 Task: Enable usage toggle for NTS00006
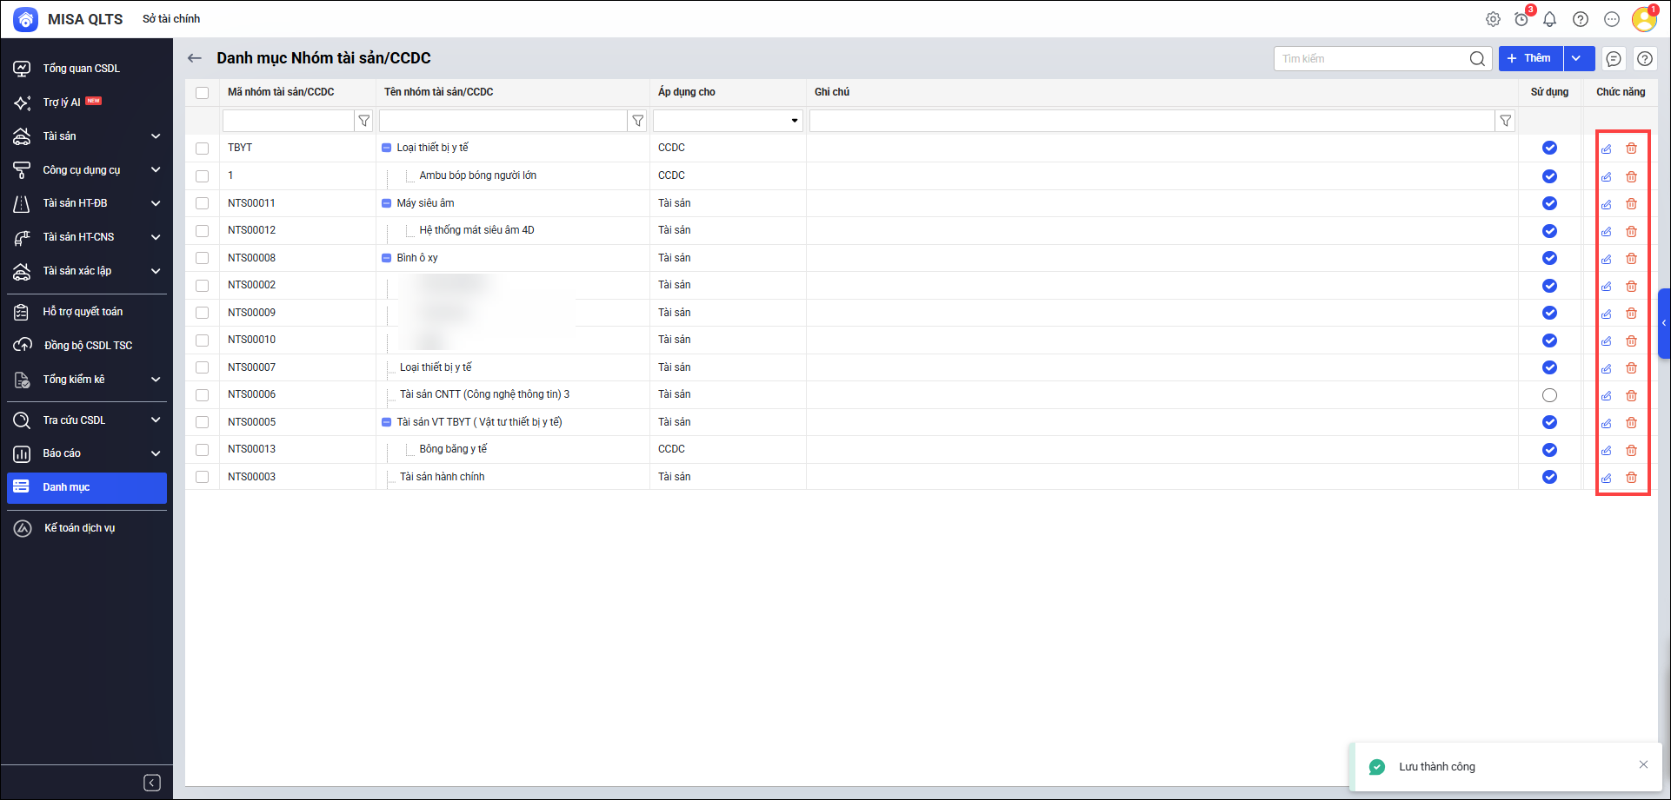pyautogui.click(x=1549, y=395)
